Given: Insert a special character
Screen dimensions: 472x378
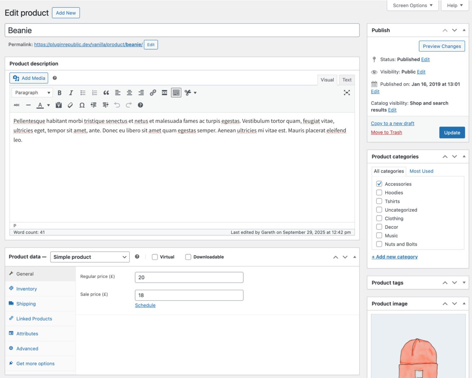Looking at the screenshot, I should pyautogui.click(x=82, y=105).
